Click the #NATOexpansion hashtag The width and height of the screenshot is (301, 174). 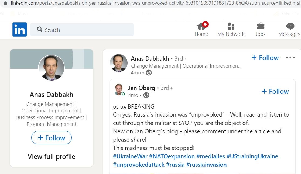point(172,156)
